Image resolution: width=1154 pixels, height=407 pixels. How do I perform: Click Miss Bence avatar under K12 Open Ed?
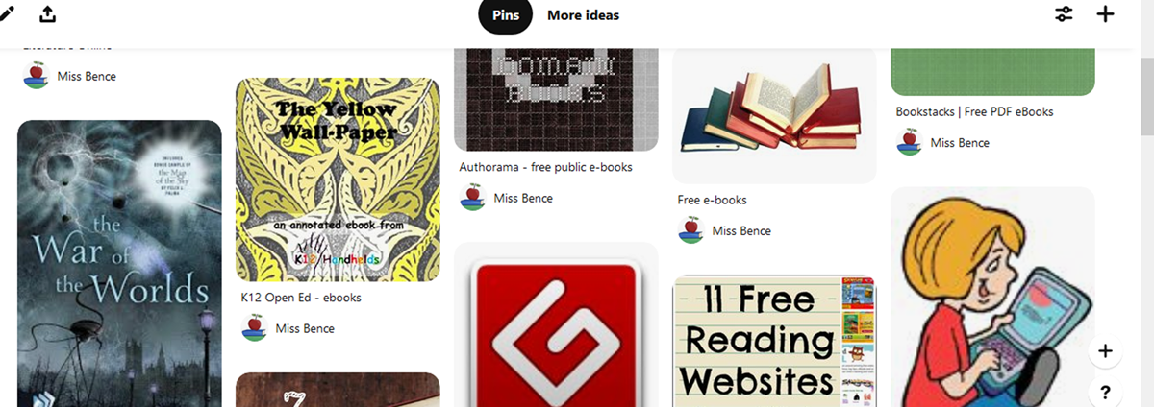(254, 328)
